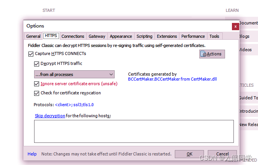Dismiss the dialog with Cancel button
The width and height of the screenshot is (258, 165).
tap(222, 154)
